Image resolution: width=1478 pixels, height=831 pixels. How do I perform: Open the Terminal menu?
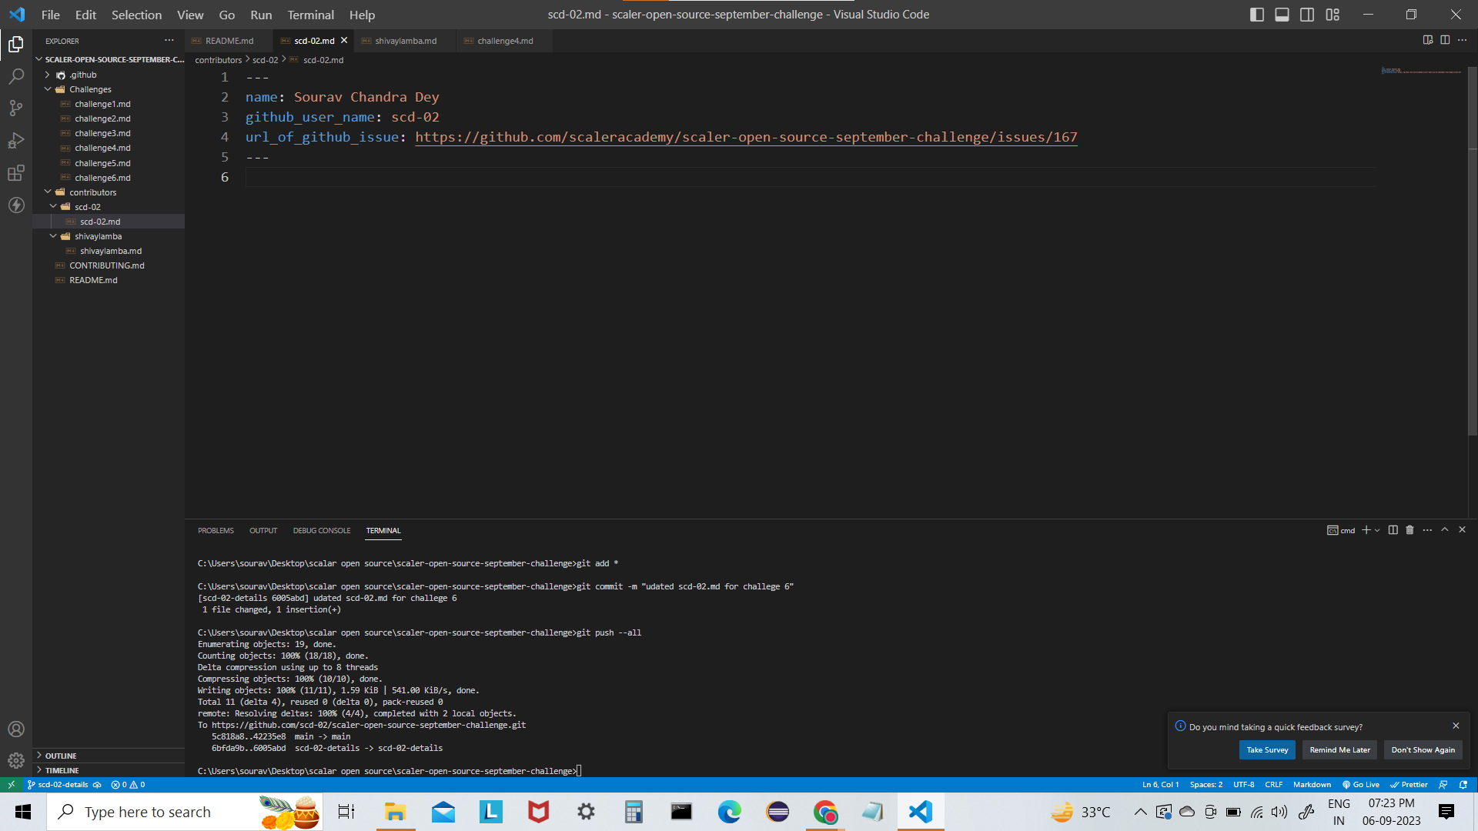point(309,15)
